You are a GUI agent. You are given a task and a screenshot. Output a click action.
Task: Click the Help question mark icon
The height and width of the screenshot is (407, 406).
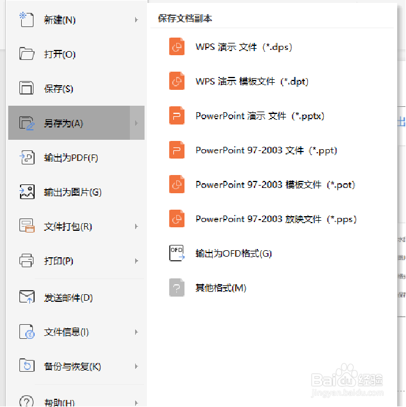pyautogui.click(x=26, y=401)
